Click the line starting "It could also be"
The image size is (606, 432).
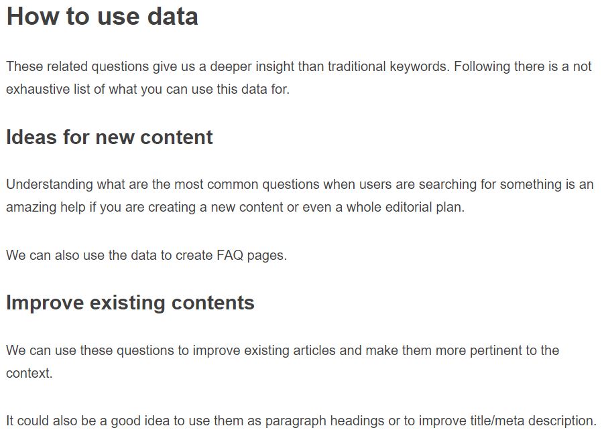tap(301, 421)
